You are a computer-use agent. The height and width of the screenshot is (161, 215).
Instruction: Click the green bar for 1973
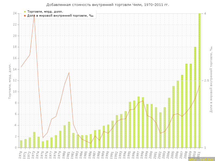[34, 140]
